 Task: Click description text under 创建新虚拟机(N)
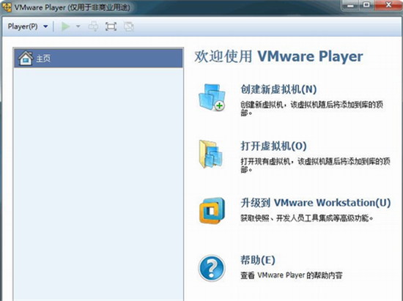[311, 108]
